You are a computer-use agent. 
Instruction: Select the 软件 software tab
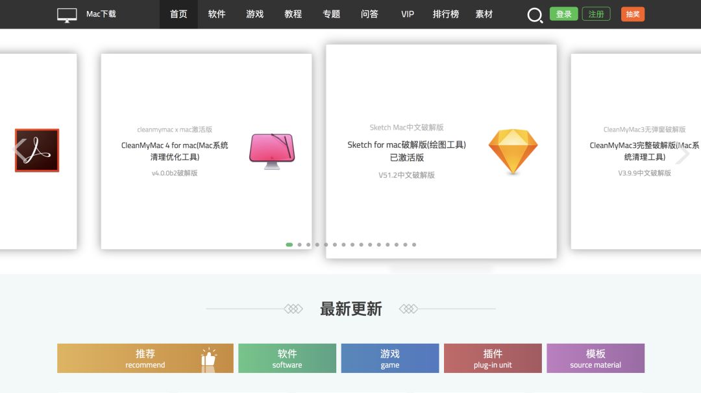[x=287, y=358]
